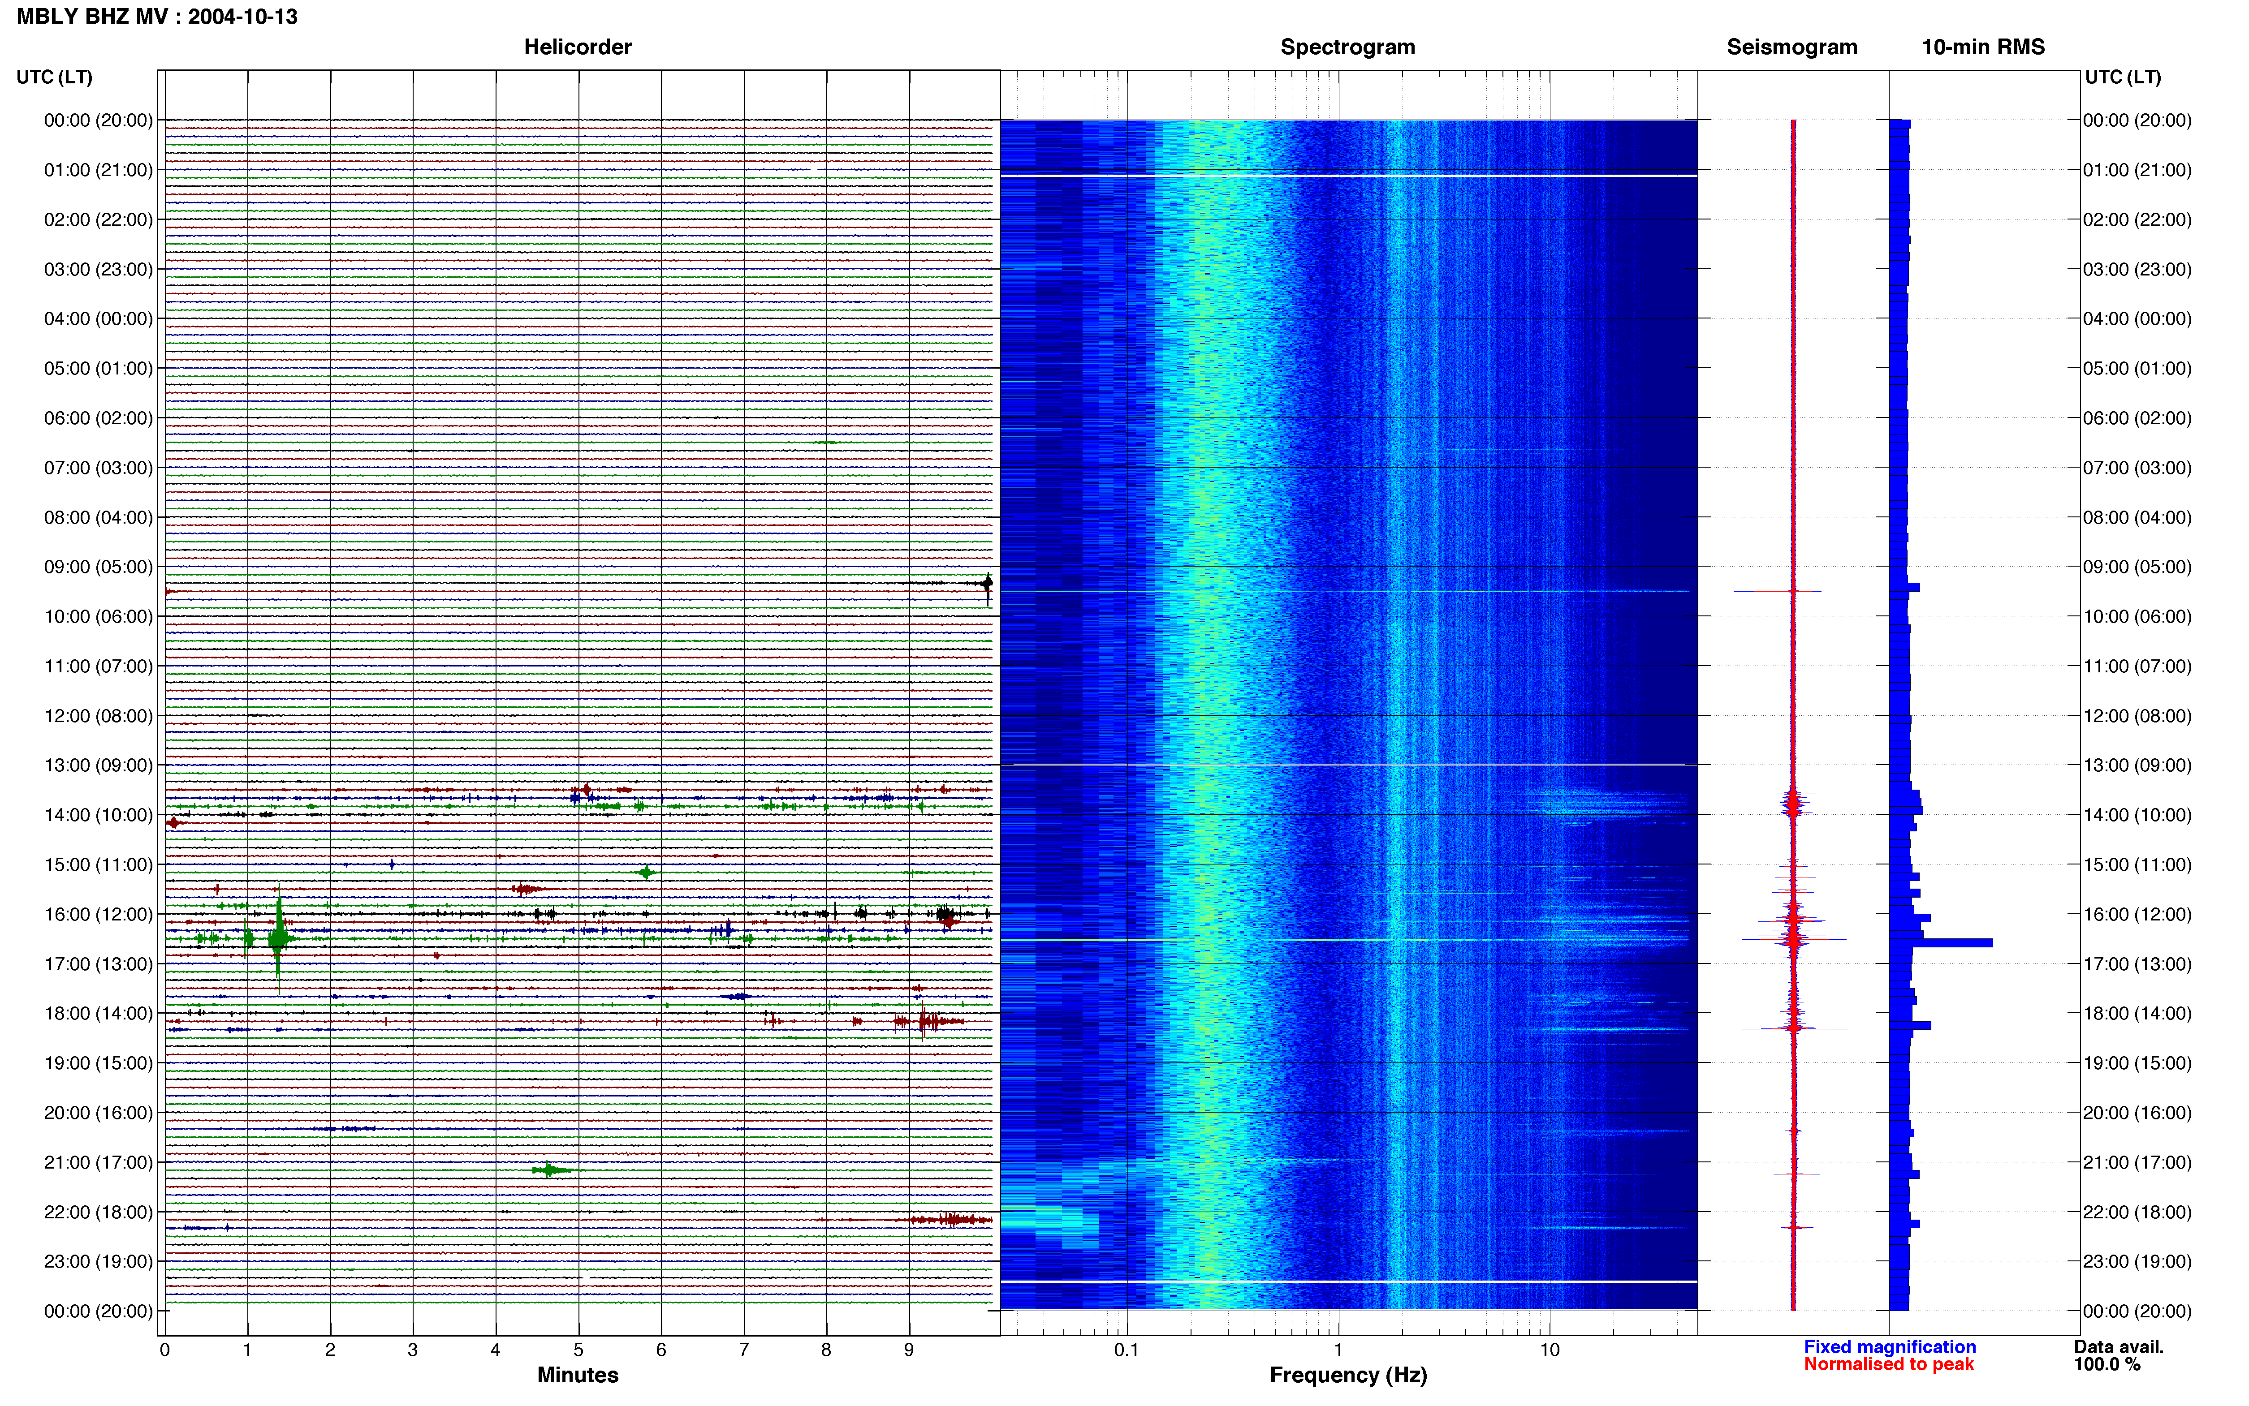Click left-axis time label '16:00 (12:00)'

(x=99, y=914)
